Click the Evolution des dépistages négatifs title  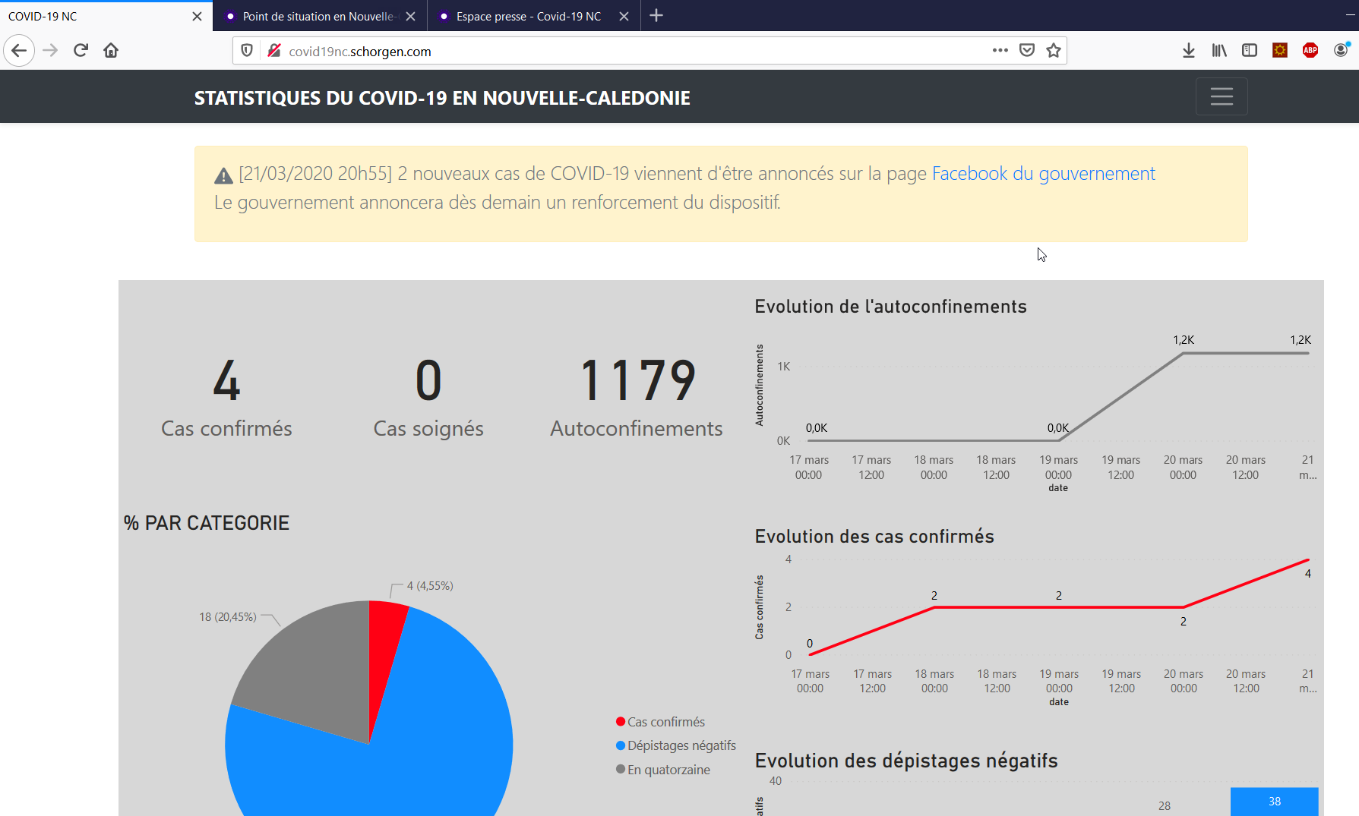[906, 761]
